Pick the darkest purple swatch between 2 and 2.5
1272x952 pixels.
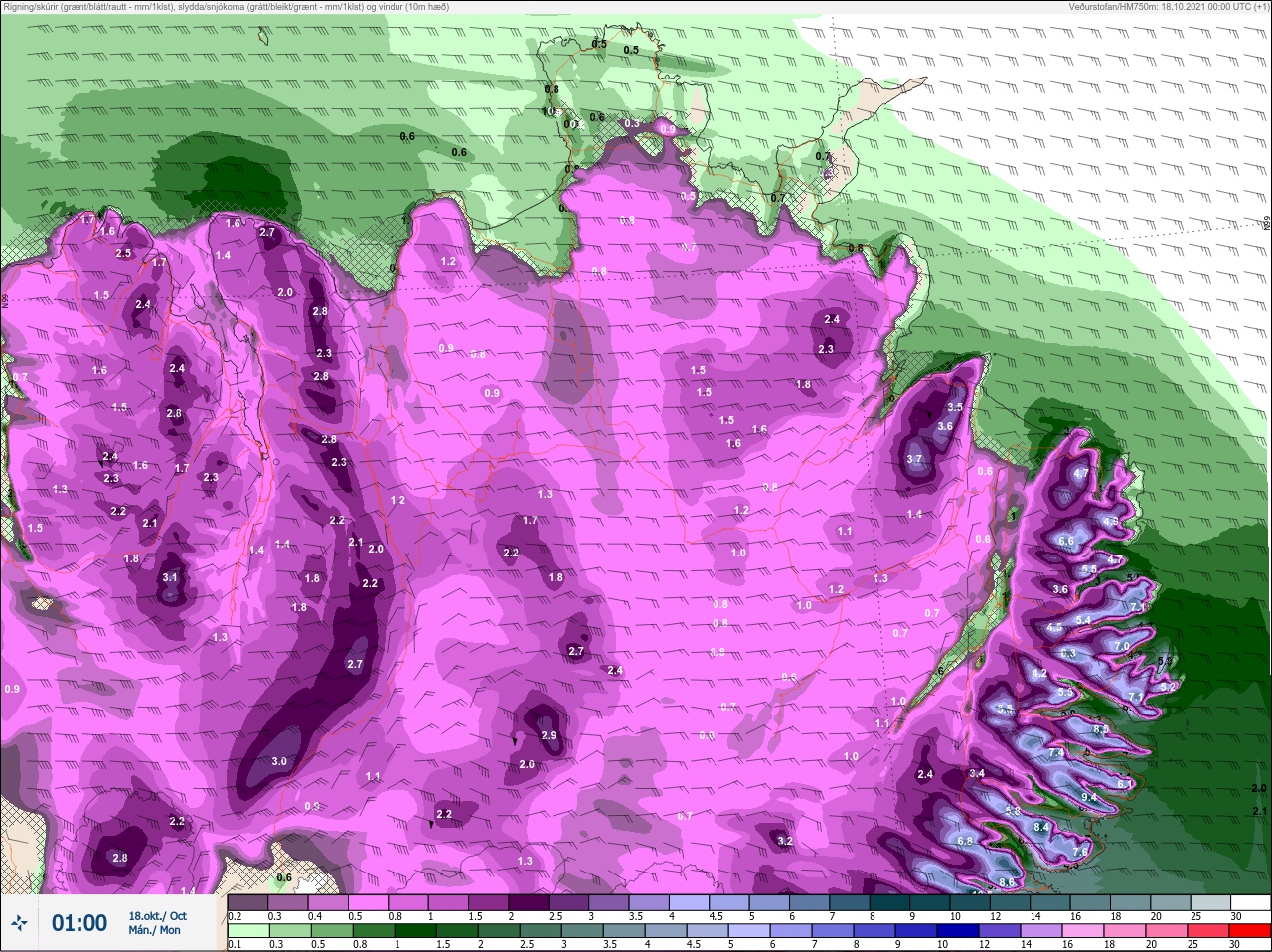tap(530, 902)
